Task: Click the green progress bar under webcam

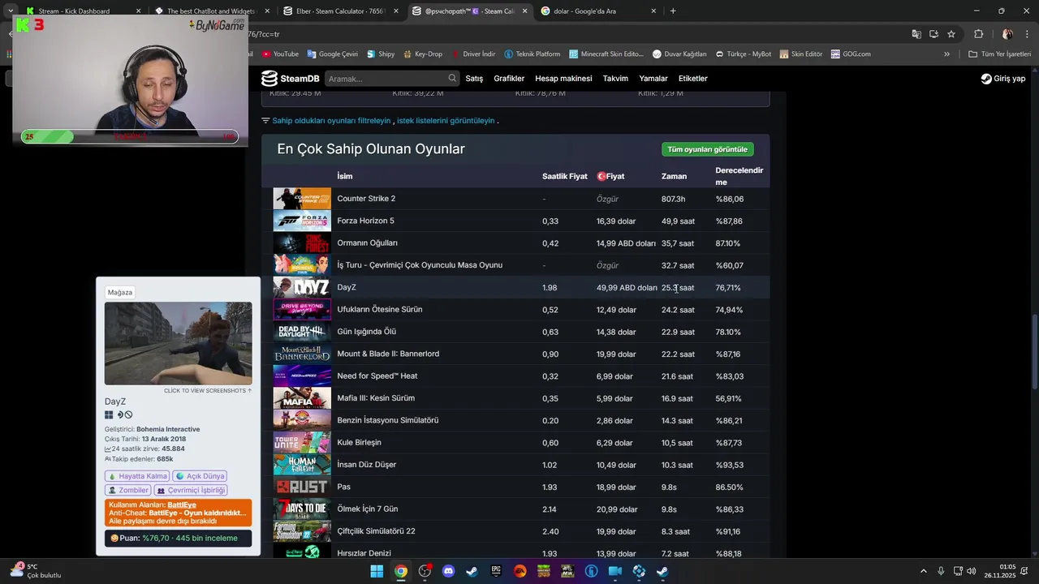Action: pyautogui.click(x=130, y=137)
